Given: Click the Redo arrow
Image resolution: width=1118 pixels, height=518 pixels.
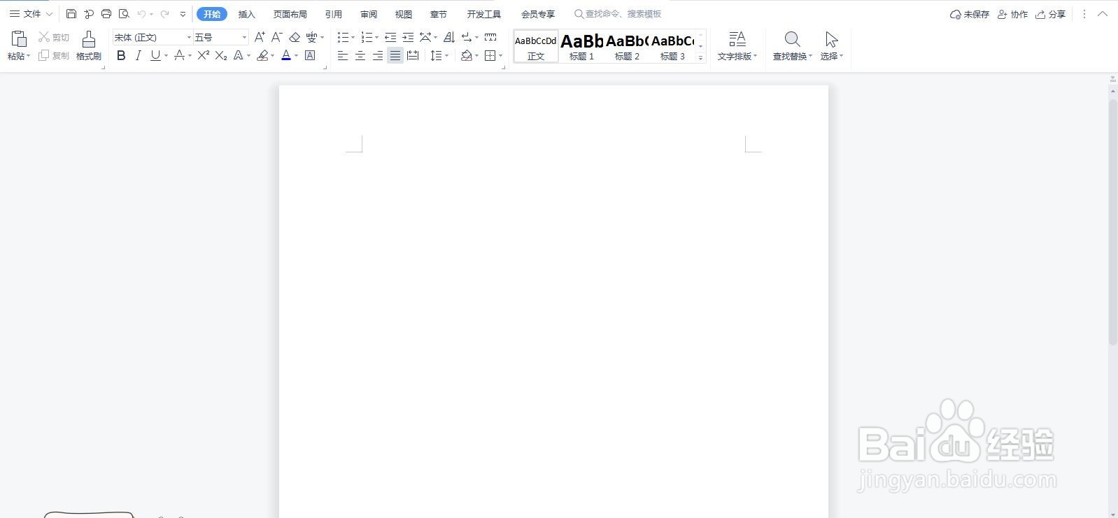Looking at the screenshot, I should click(x=165, y=14).
